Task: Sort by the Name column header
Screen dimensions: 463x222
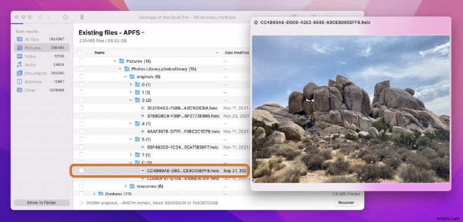Action: (x=100, y=52)
